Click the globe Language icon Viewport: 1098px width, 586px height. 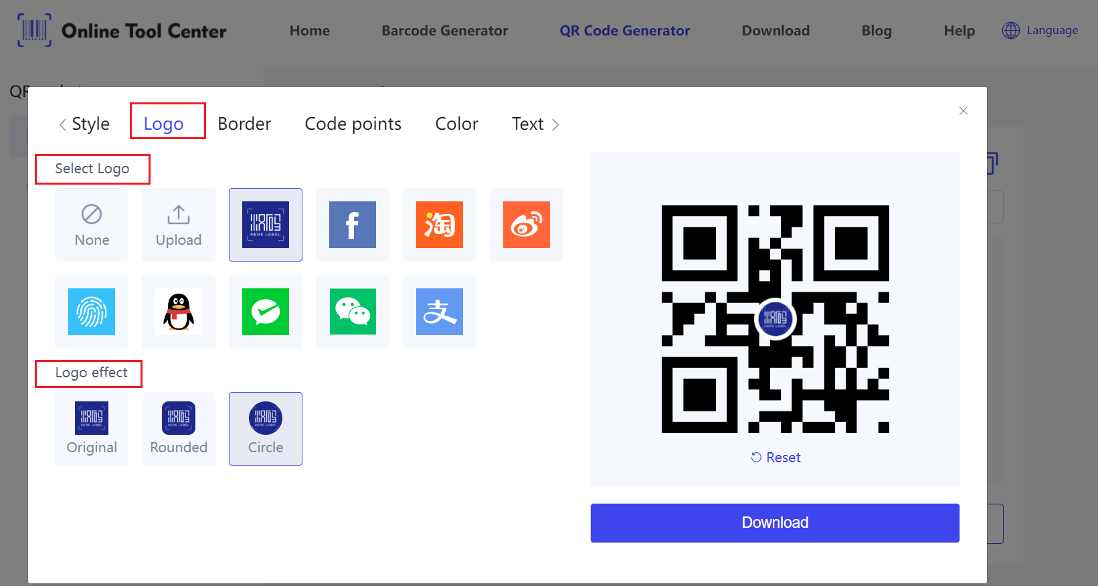click(1011, 31)
